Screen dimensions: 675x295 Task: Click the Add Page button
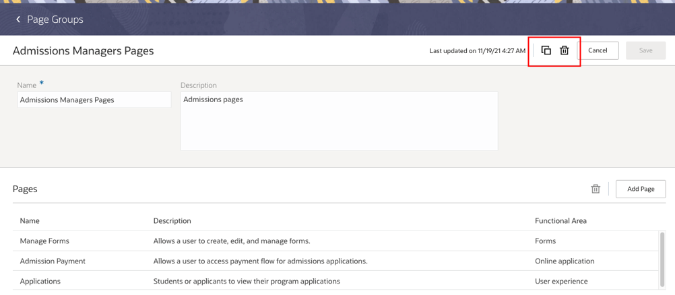pyautogui.click(x=641, y=189)
